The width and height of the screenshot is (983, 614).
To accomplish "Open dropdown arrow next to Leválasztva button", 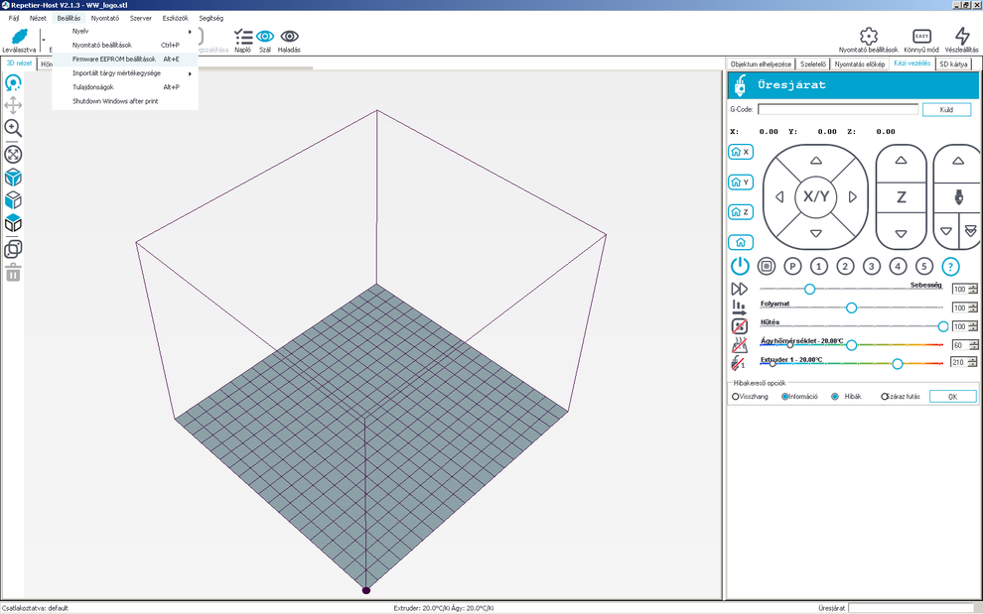I will tap(44, 40).
